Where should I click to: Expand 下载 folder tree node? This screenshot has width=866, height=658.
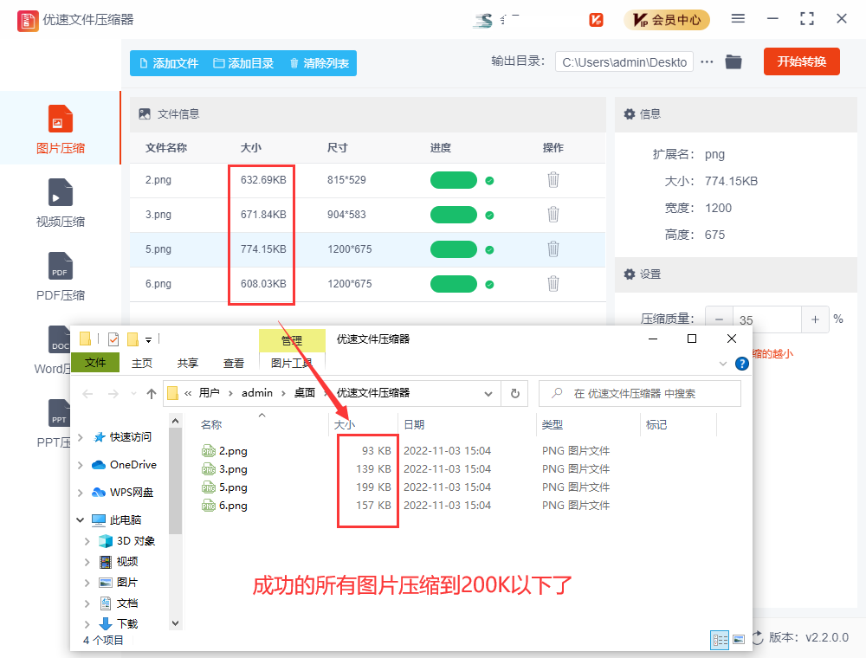tap(87, 624)
